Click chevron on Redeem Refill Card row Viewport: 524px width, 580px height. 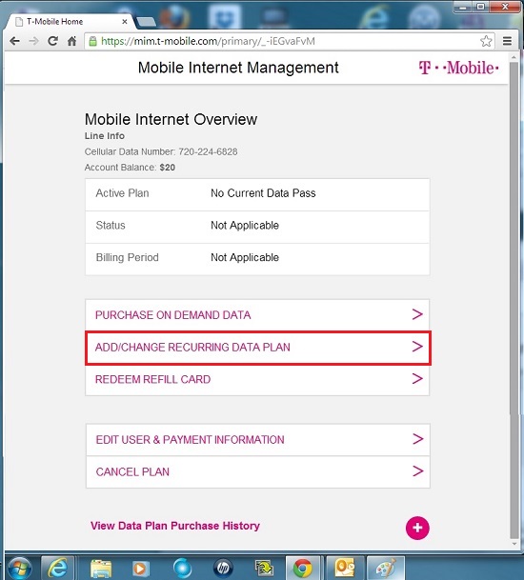(x=417, y=379)
